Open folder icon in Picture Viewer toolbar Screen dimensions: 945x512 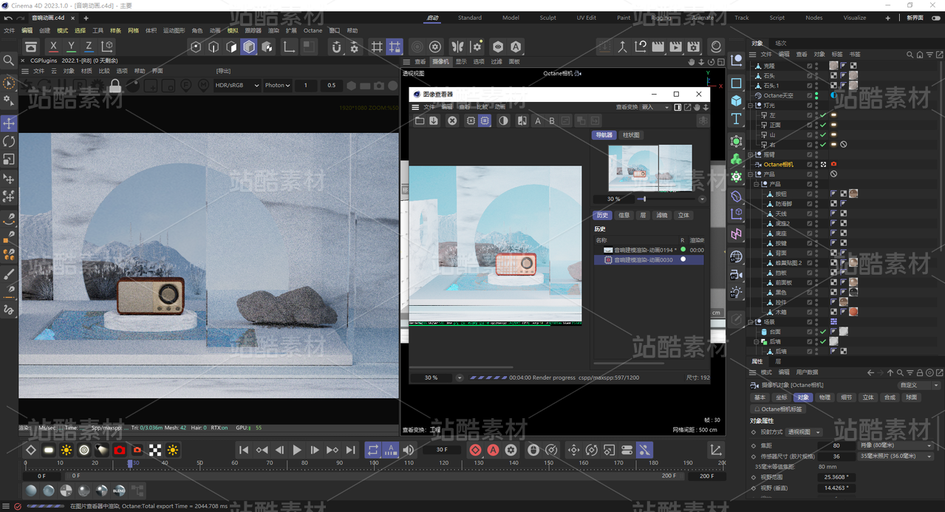pos(420,120)
